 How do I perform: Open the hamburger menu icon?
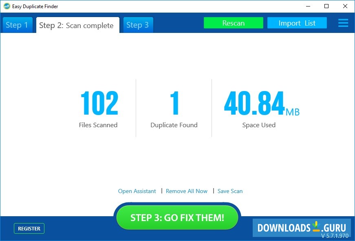pyautogui.click(x=343, y=23)
